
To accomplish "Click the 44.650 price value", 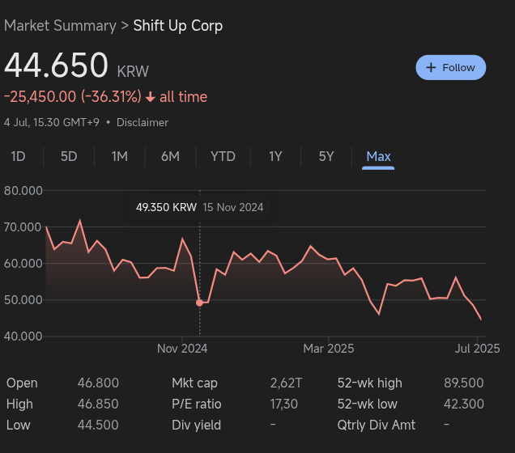I will [x=56, y=65].
